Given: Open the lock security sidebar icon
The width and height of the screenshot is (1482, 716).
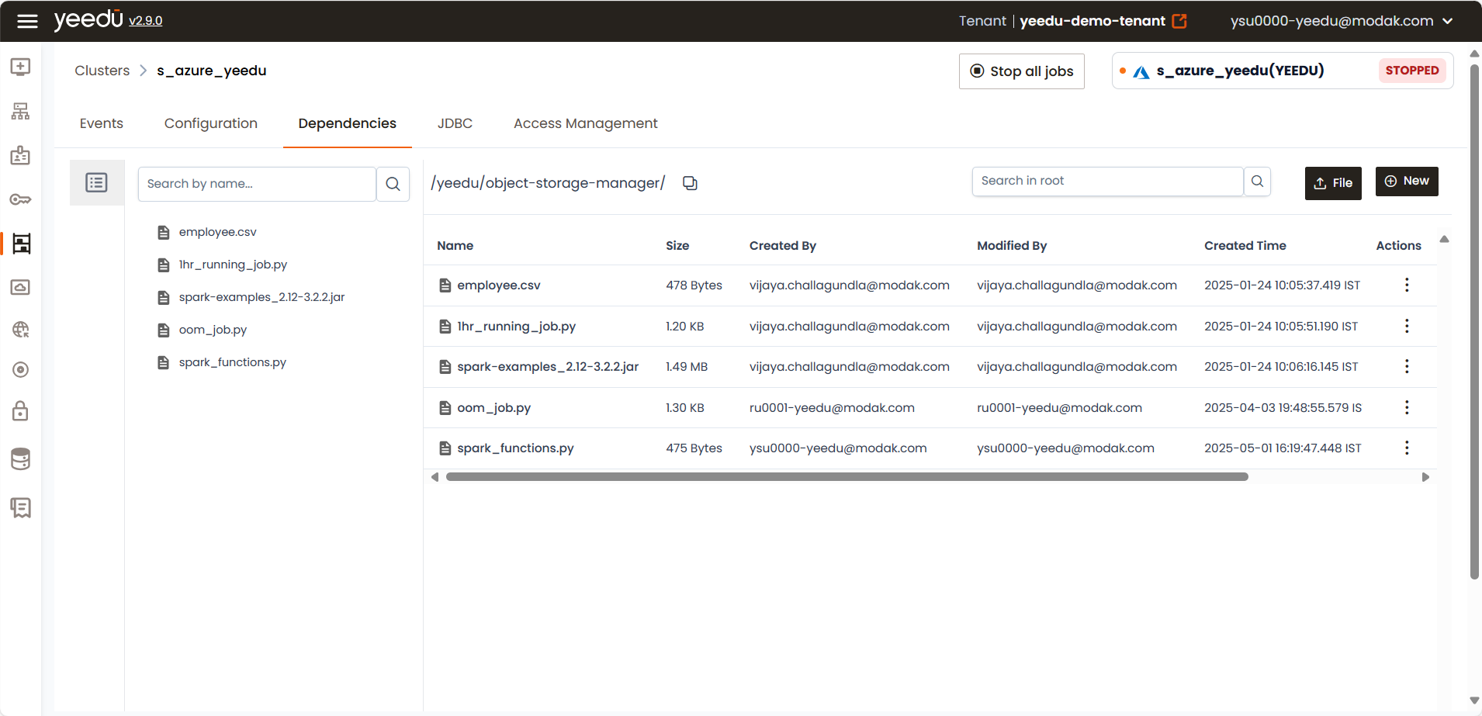Looking at the screenshot, I should [x=21, y=410].
